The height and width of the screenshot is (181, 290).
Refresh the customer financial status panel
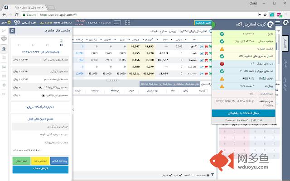tap(12, 31)
